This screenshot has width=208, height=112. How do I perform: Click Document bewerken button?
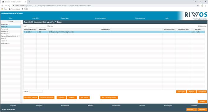(46, 97)
